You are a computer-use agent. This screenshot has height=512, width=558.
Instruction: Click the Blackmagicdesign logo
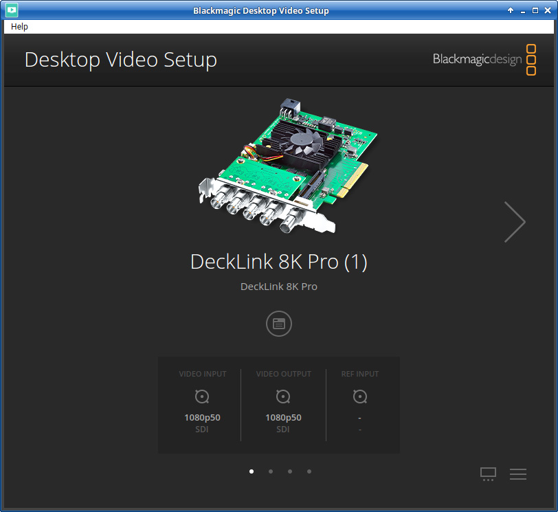(484, 59)
